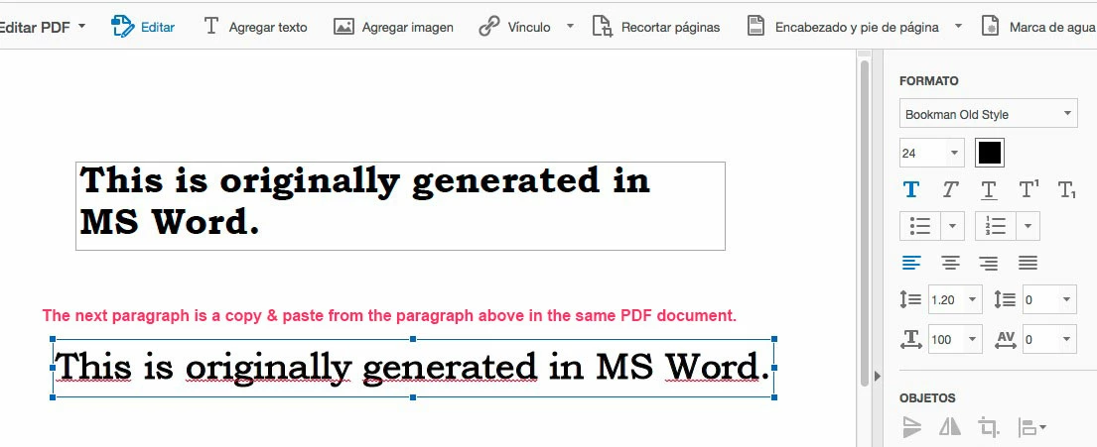Select the Editar tool
This screenshot has width=1097, height=447.
click(x=143, y=27)
